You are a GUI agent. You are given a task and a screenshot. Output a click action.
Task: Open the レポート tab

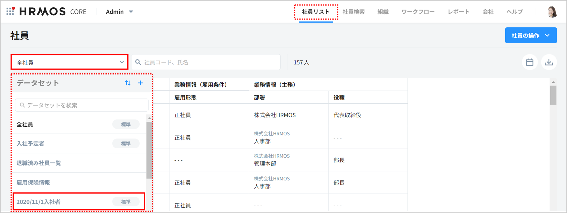pos(458,12)
